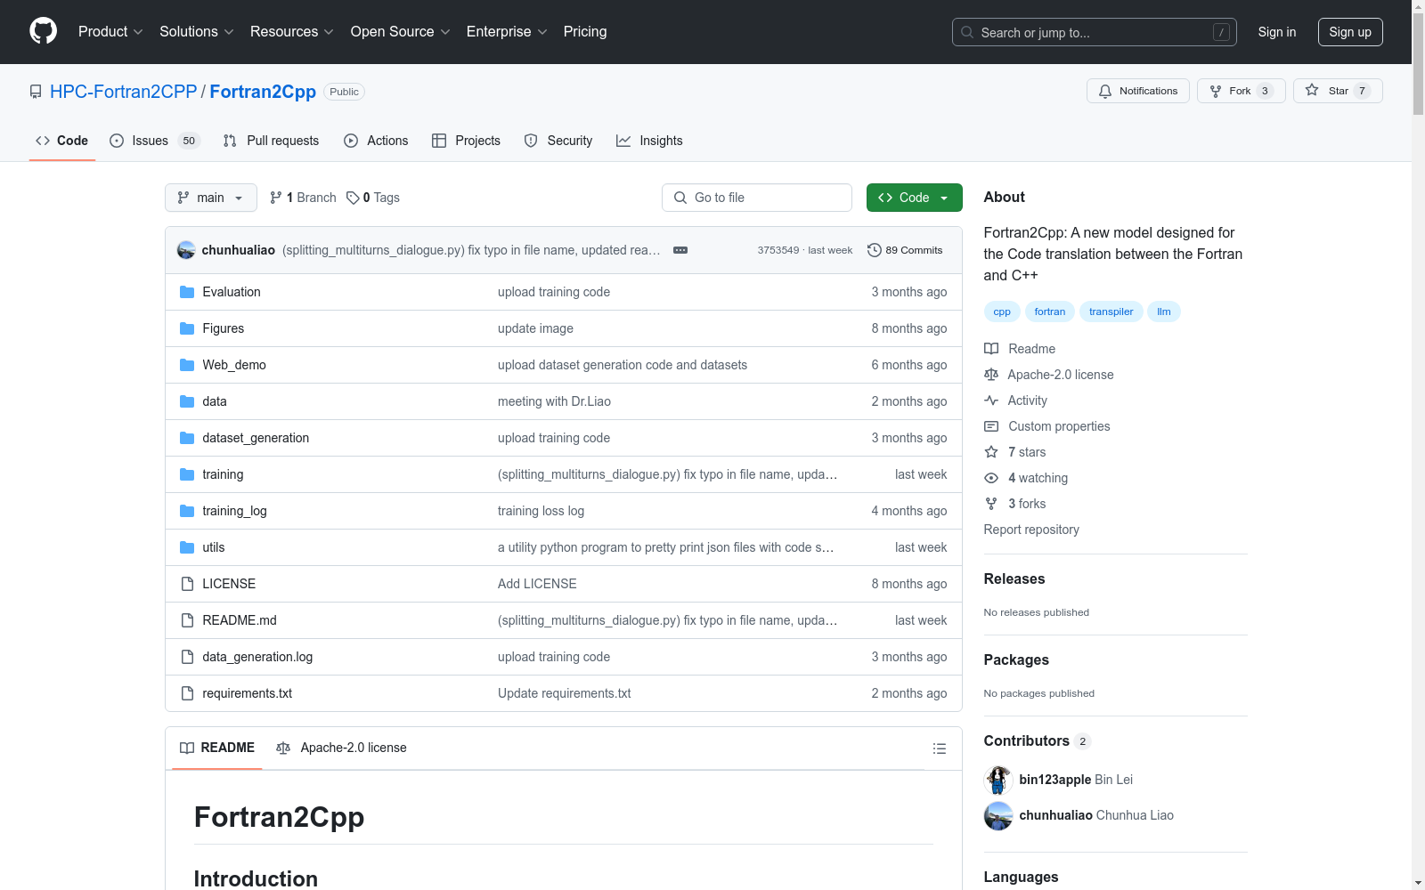Click chunhualiao contributor avatar
The width and height of the screenshot is (1425, 890).
coord(998,815)
